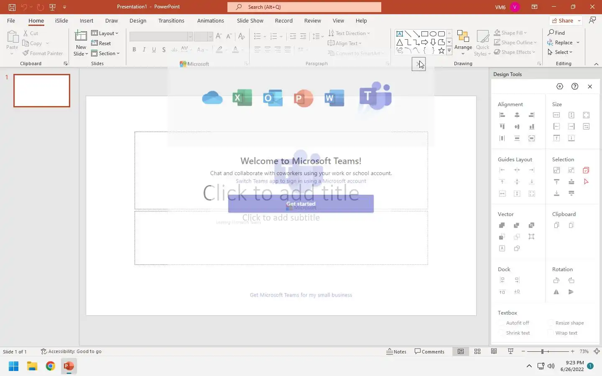Image resolution: width=602 pixels, height=376 pixels.
Task: Open Arrange dropdown in Drawing group
Action: [463, 43]
